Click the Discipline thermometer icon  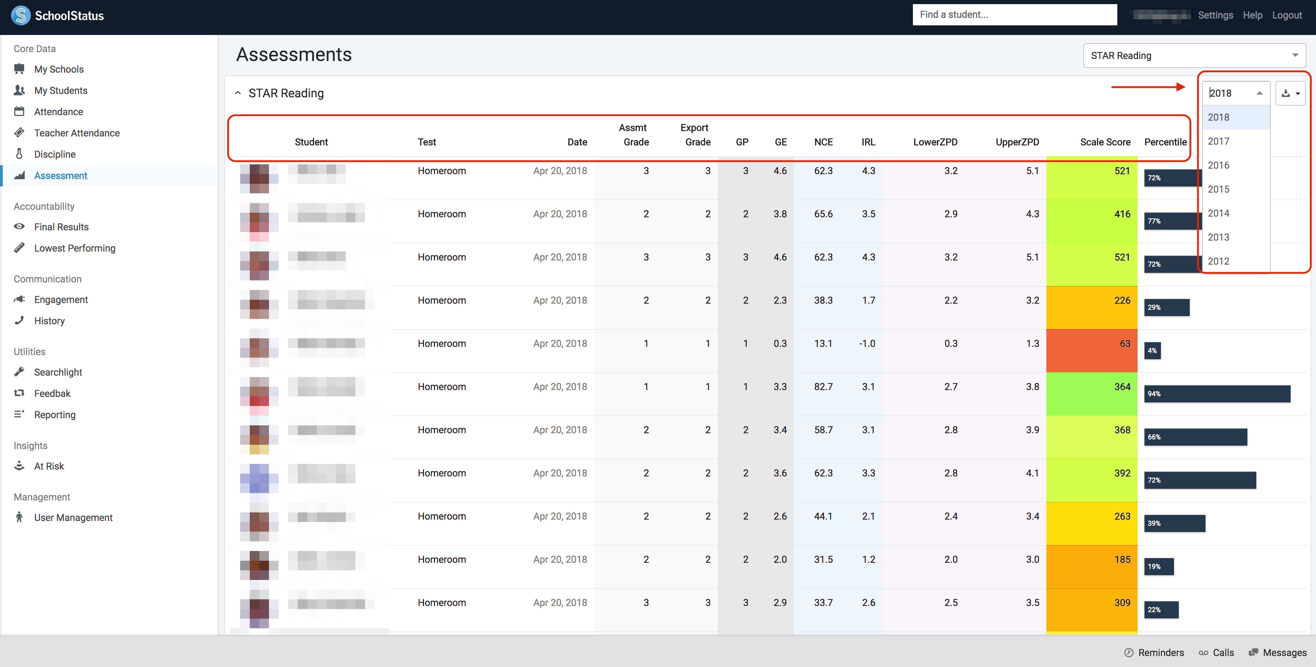click(20, 154)
